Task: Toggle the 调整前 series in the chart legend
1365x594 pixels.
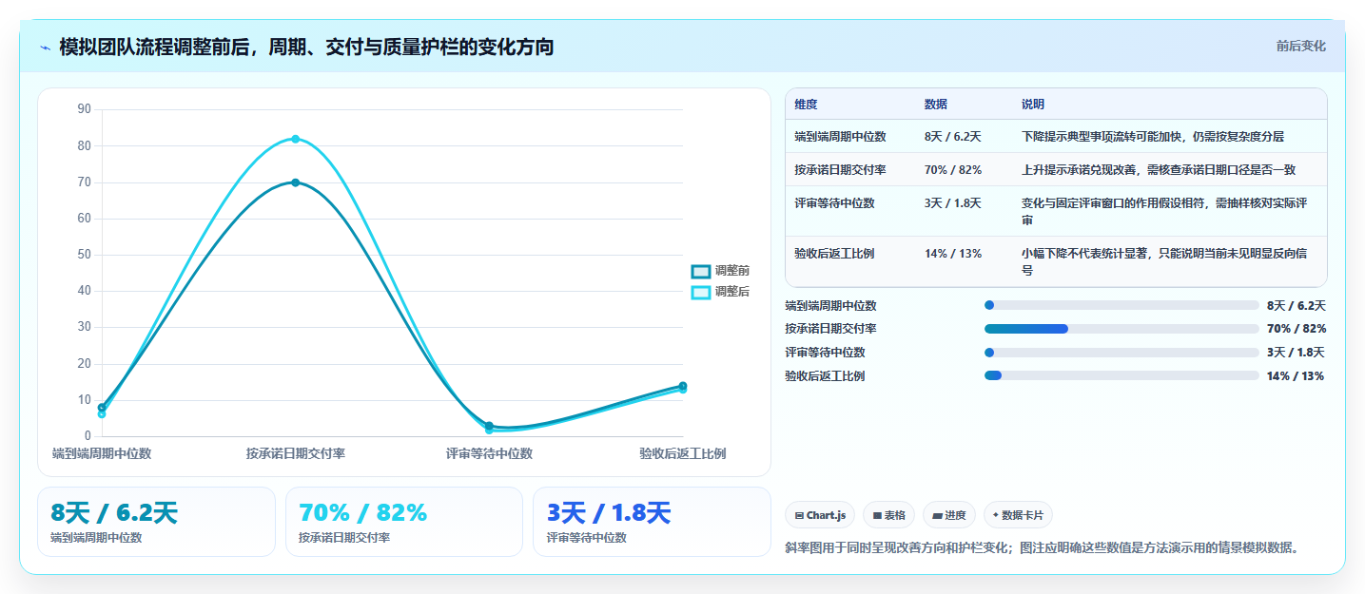Action: coord(720,271)
